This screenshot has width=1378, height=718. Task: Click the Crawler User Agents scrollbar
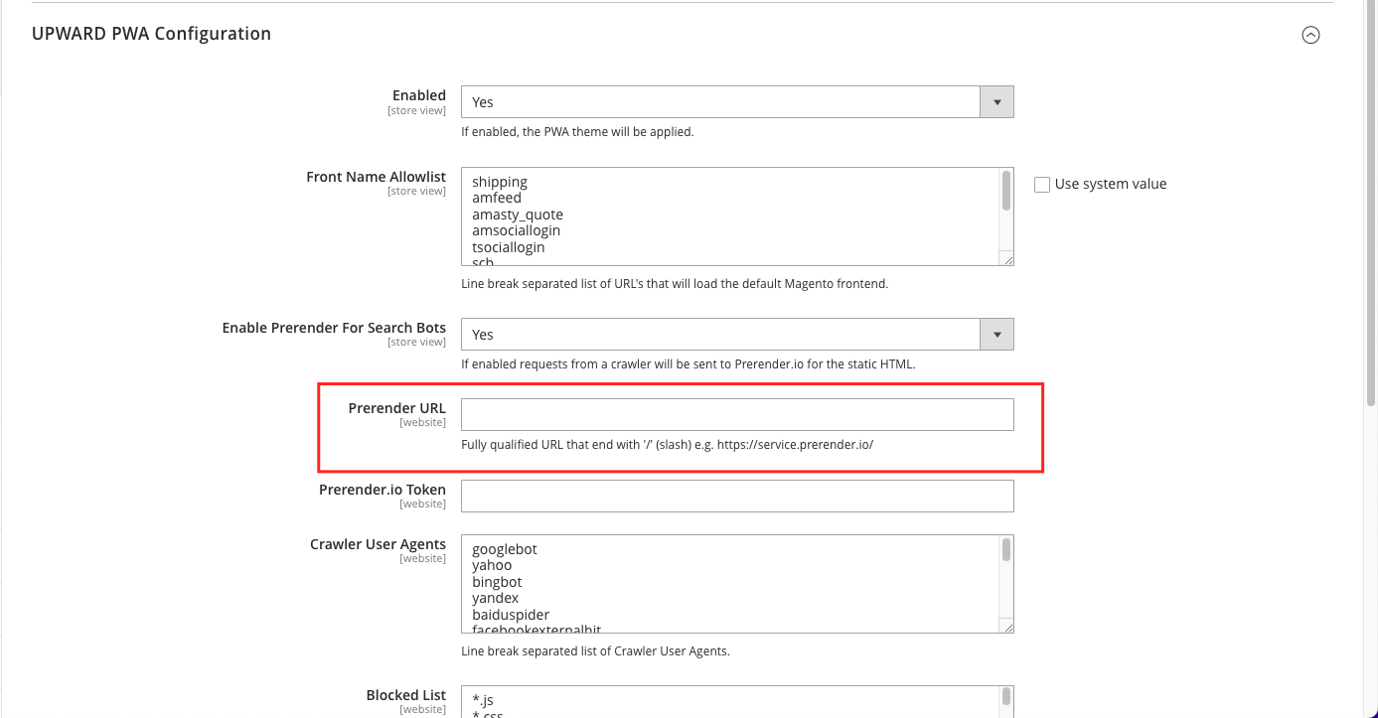(x=1006, y=549)
